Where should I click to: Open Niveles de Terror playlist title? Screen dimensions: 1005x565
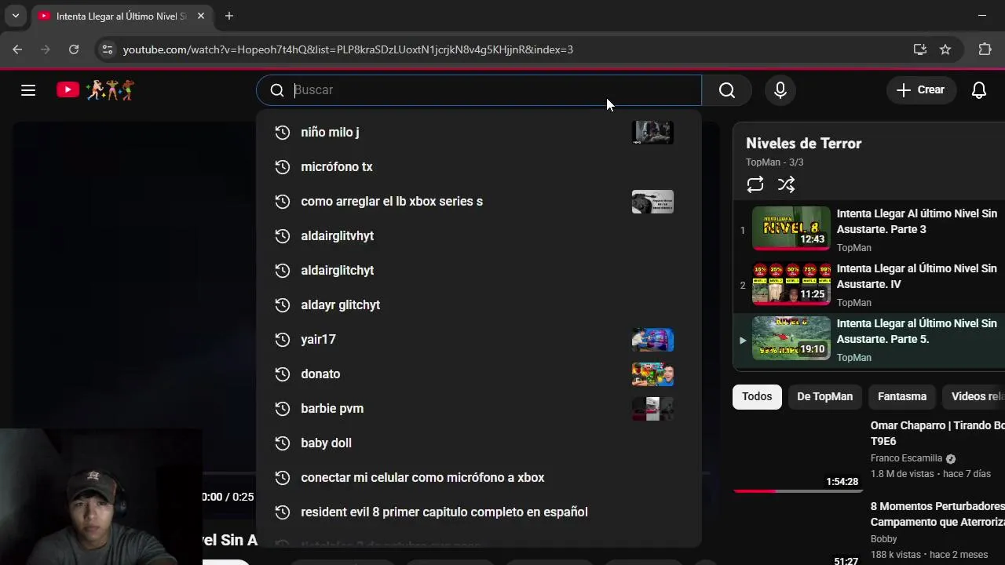803,144
